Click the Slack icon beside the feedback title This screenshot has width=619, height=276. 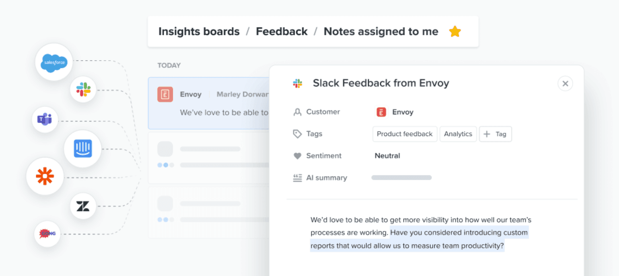[x=297, y=83]
